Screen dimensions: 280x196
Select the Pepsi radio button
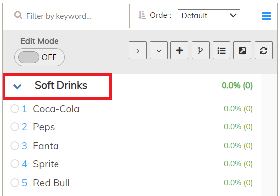(15, 127)
